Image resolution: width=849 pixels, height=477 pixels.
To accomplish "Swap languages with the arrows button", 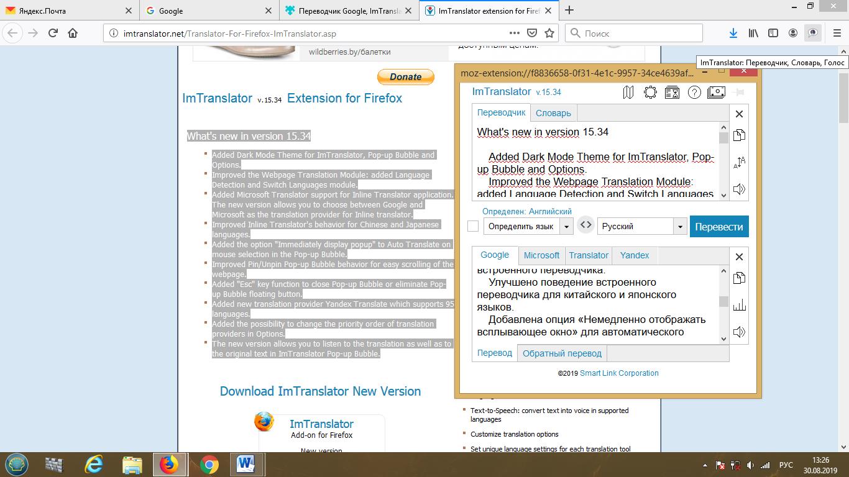I will [x=585, y=225].
